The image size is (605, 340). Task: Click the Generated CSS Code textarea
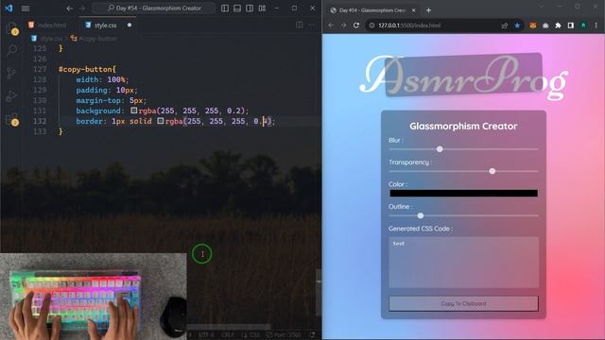(x=464, y=263)
